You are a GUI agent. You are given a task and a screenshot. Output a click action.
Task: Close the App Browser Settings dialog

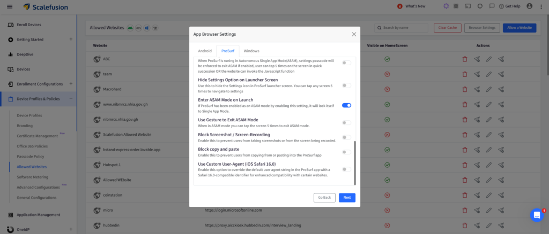(x=354, y=34)
